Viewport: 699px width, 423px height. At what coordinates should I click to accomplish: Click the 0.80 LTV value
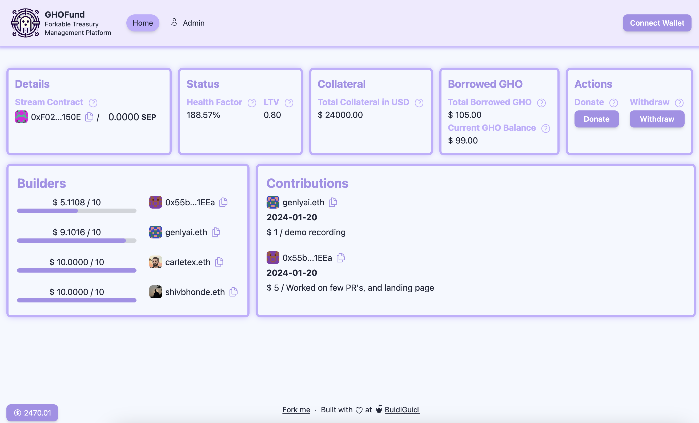(x=272, y=115)
